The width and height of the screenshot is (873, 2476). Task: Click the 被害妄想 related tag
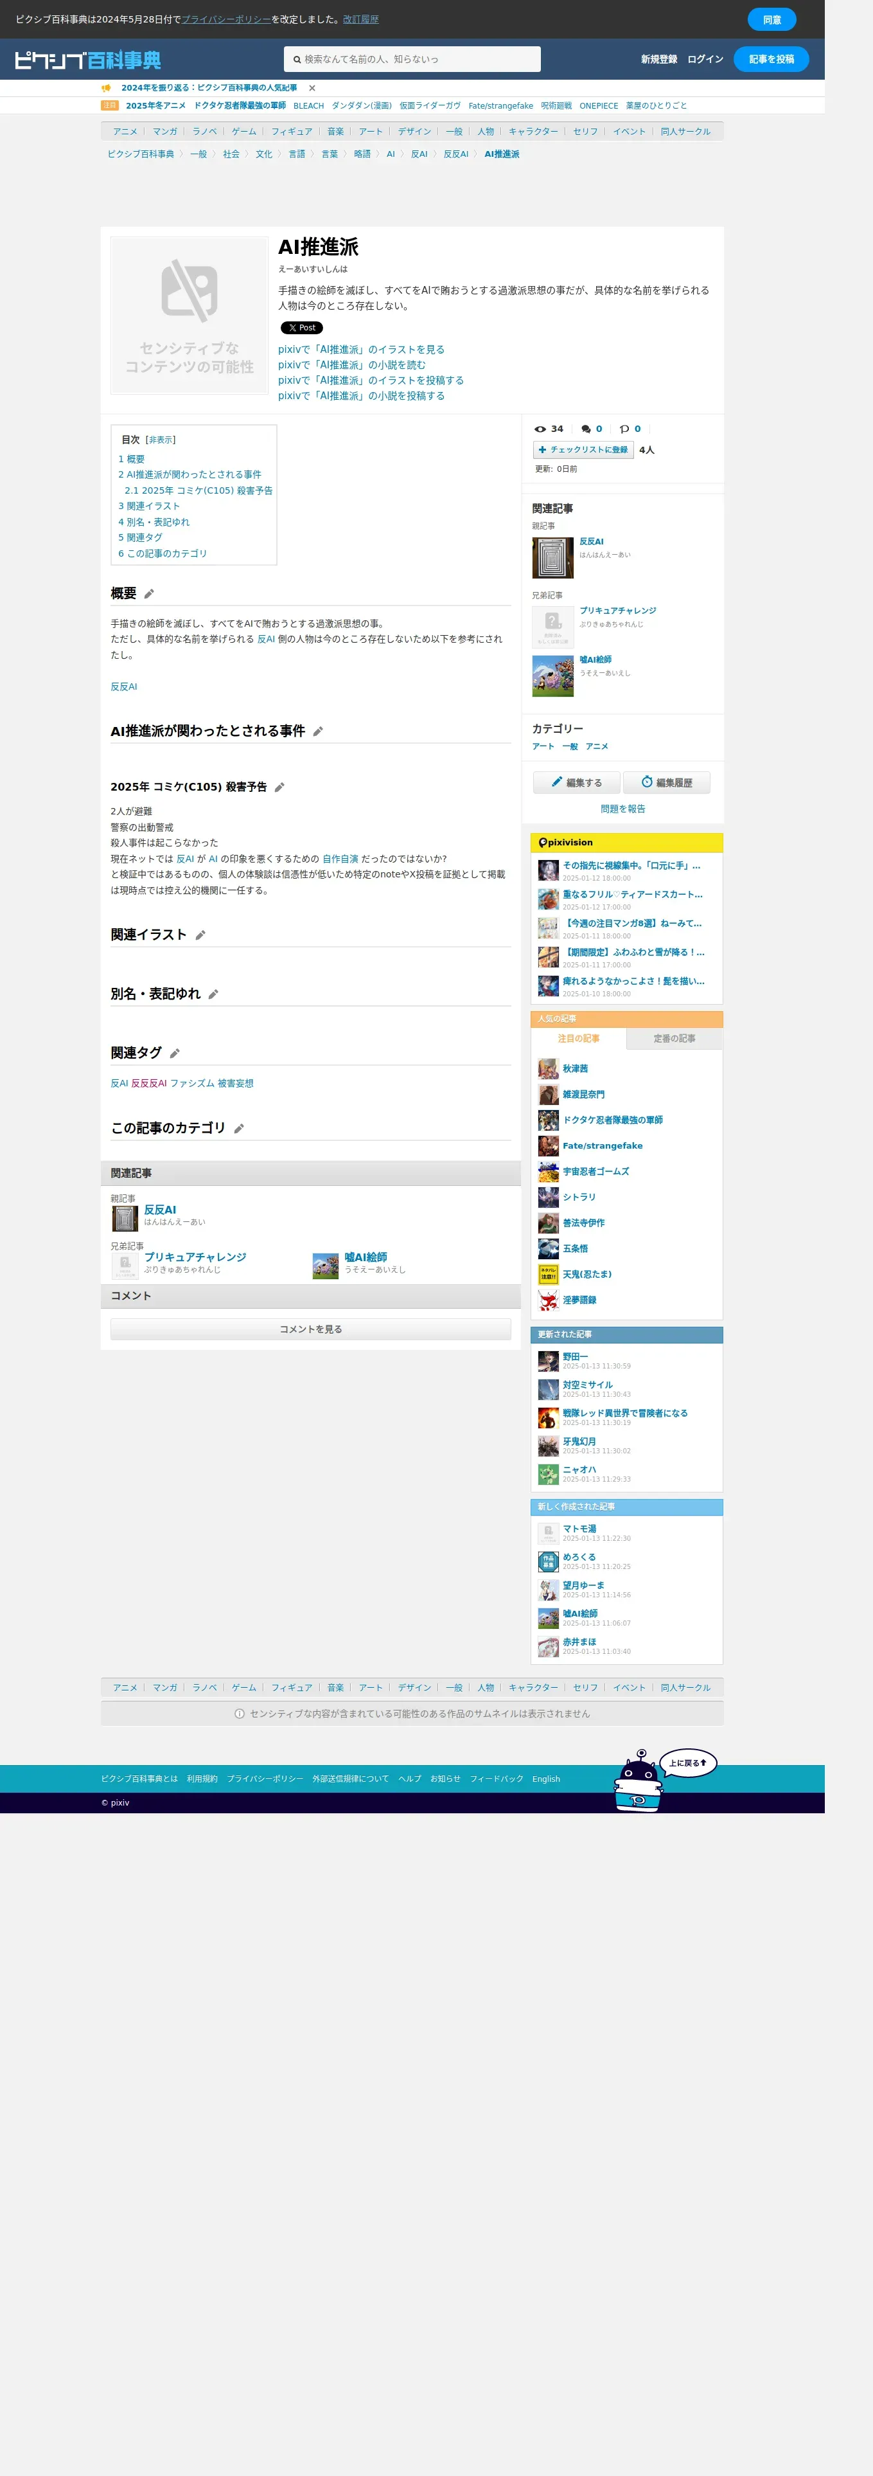coord(235,1083)
